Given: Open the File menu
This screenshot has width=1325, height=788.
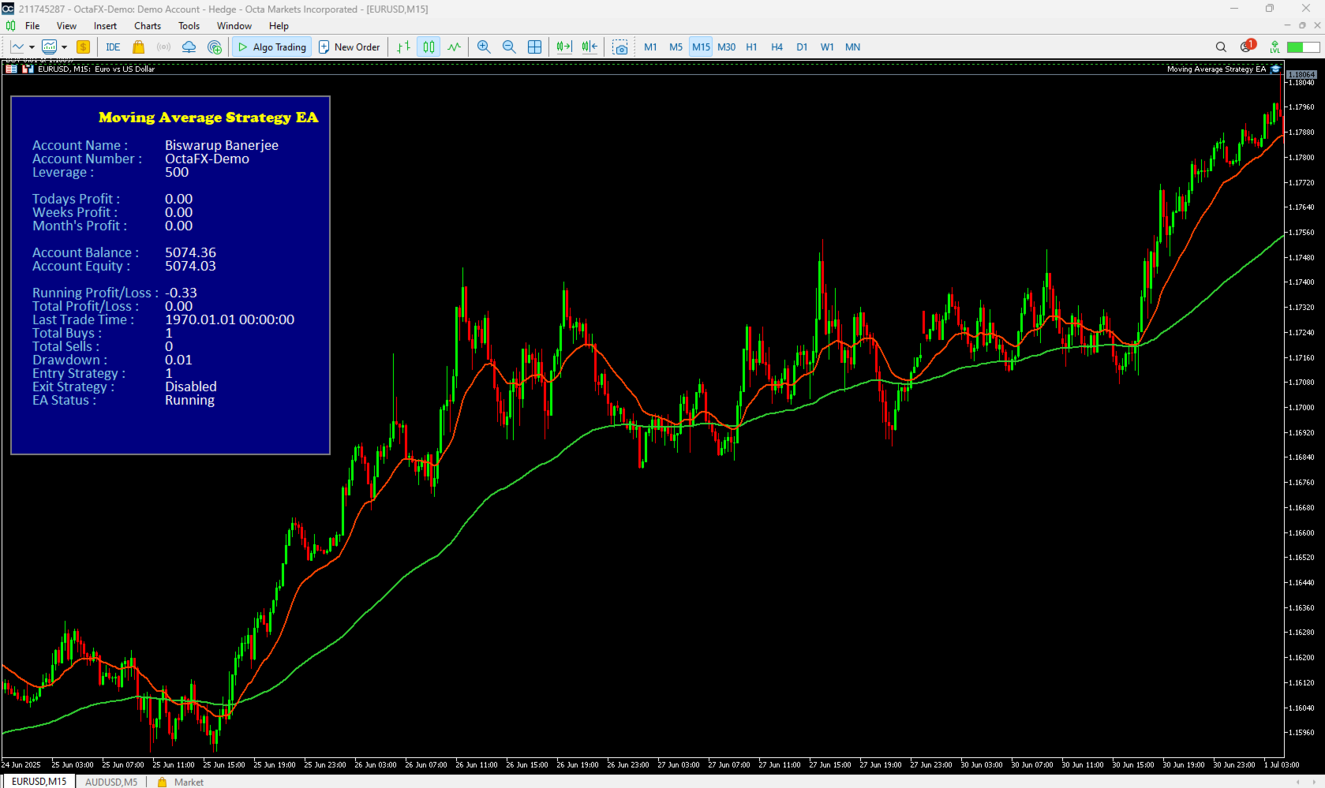Looking at the screenshot, I should [32, 26].
